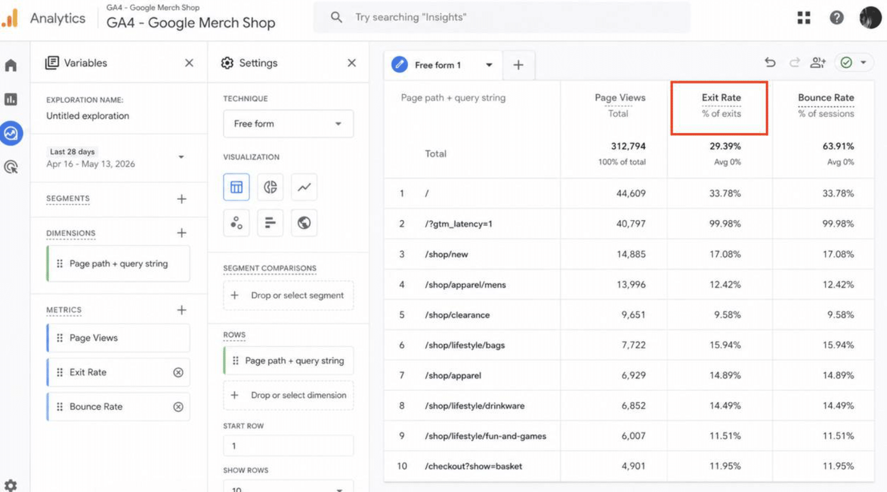
Task: Click Page path + query string in Rows
Action: click(288, 361)
